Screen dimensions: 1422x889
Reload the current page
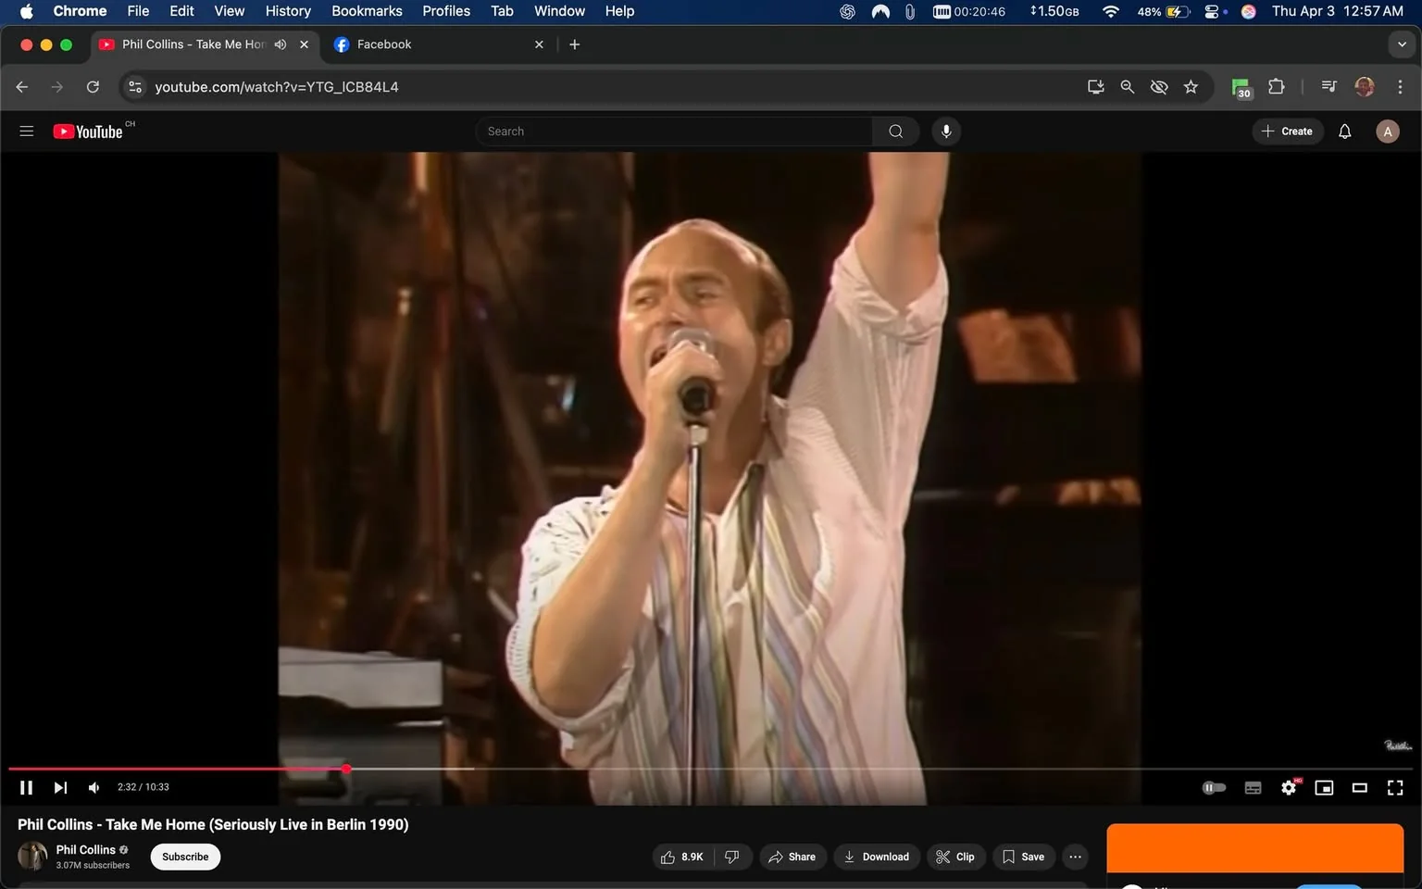point(93,87)
